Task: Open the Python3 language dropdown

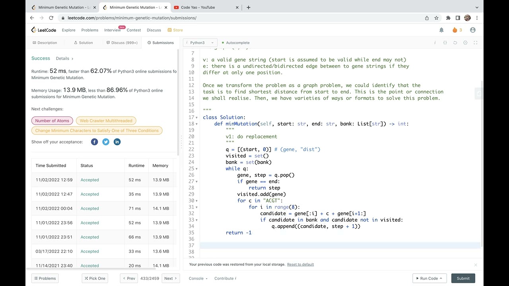Action: click(x=200, y=43)
